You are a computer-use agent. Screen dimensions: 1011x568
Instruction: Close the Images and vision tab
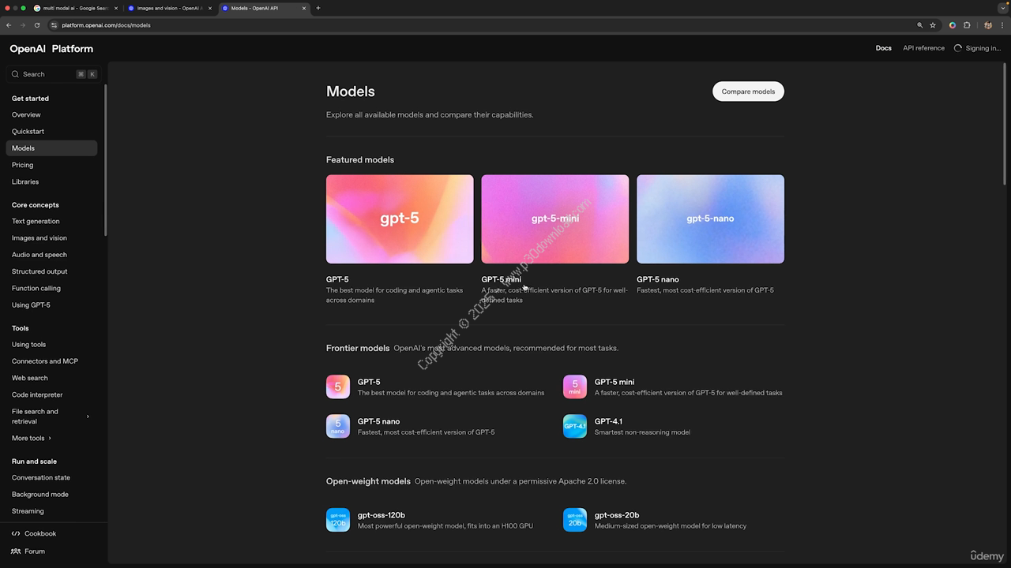[210, 8]
